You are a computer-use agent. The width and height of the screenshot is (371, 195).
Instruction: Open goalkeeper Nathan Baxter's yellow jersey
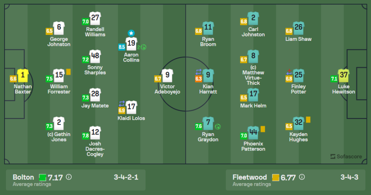pyautogui.click(x=23, y=76)
